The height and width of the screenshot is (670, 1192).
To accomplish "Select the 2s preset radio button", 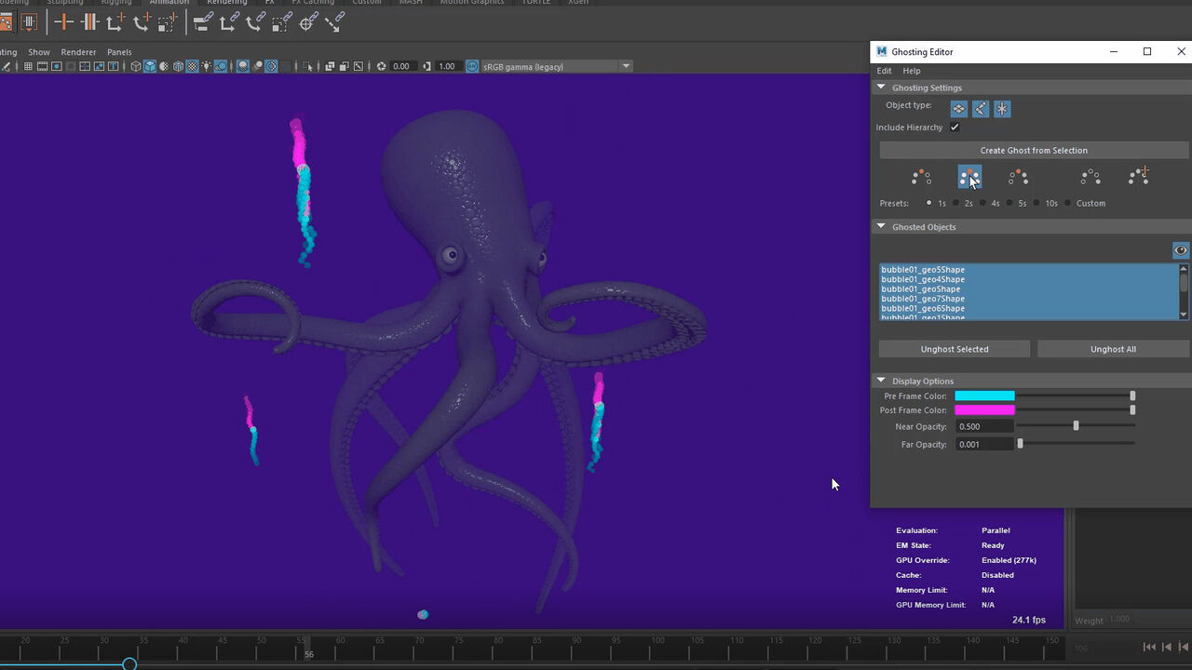I will (x=956, y=203).
